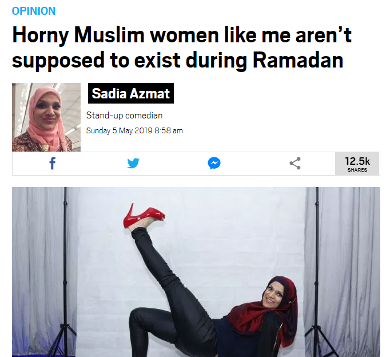390x357 pixels.
Task: Click the word 'Ramadan' in the headline
Action: click(298, 60)
